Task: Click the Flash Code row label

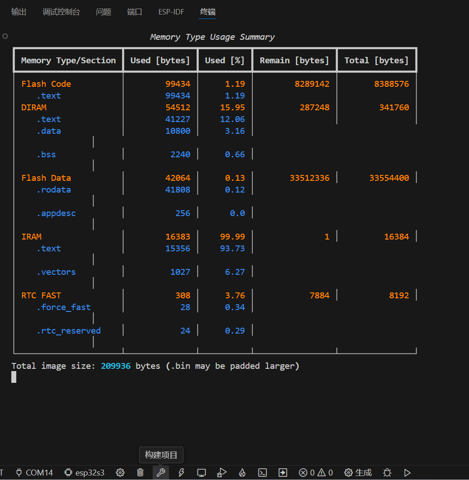Action: tap(46, 84)
